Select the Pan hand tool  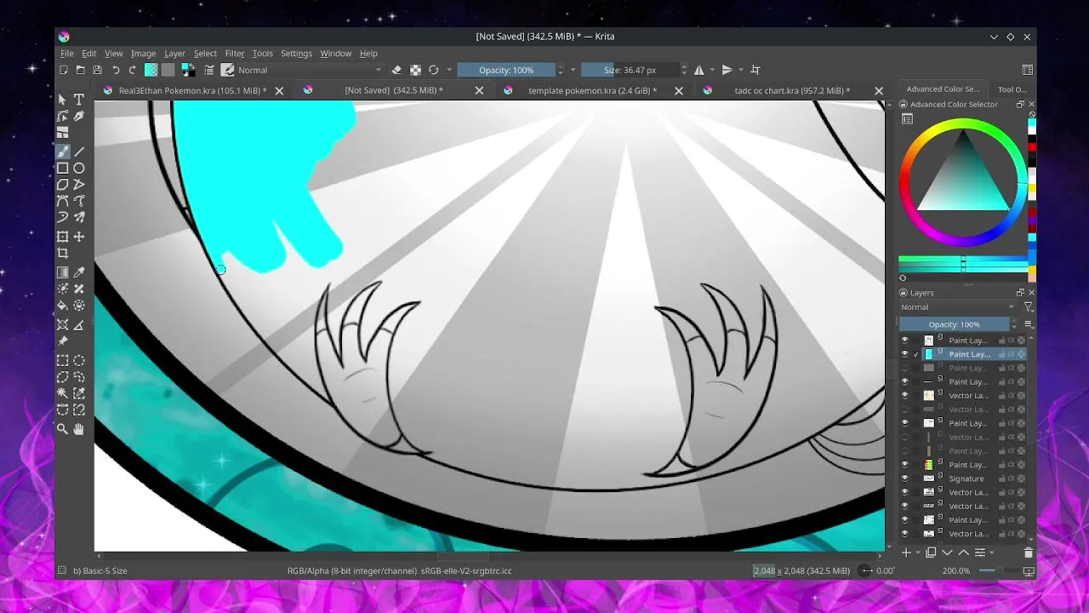pos(79,429)
